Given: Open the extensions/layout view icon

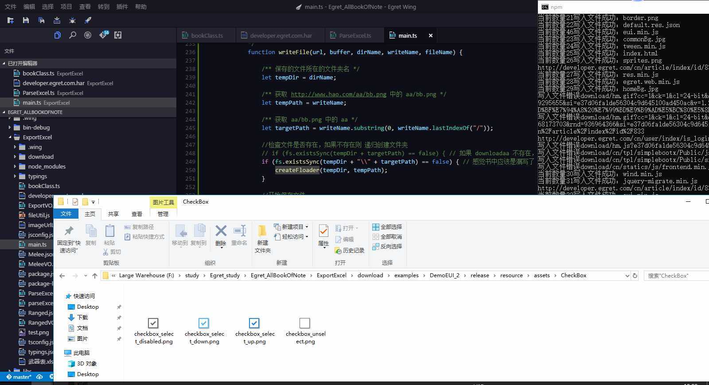Looking at the screenshot, I should [x=118, y=35].
